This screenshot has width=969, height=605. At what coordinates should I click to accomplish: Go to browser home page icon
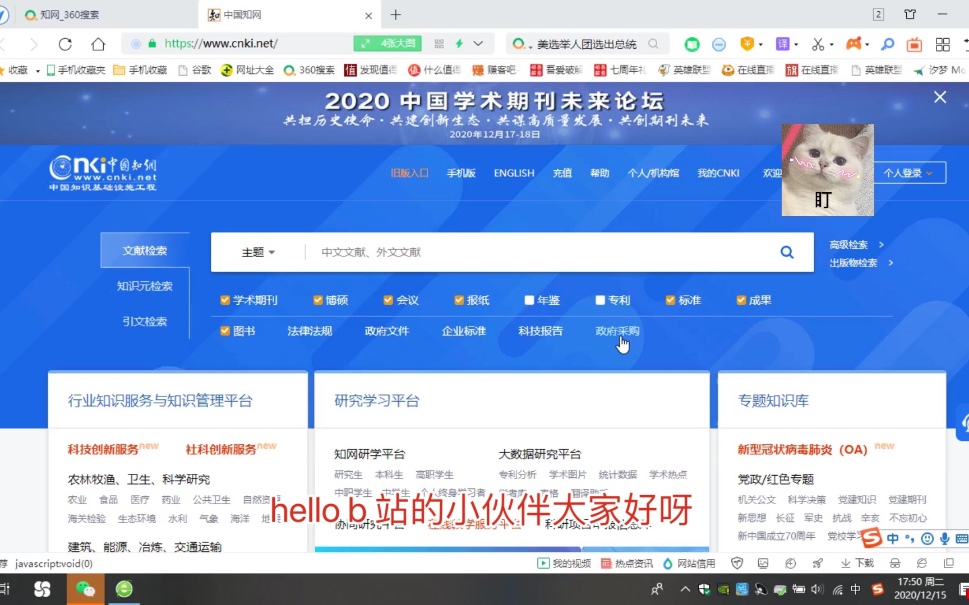[98, 44]
